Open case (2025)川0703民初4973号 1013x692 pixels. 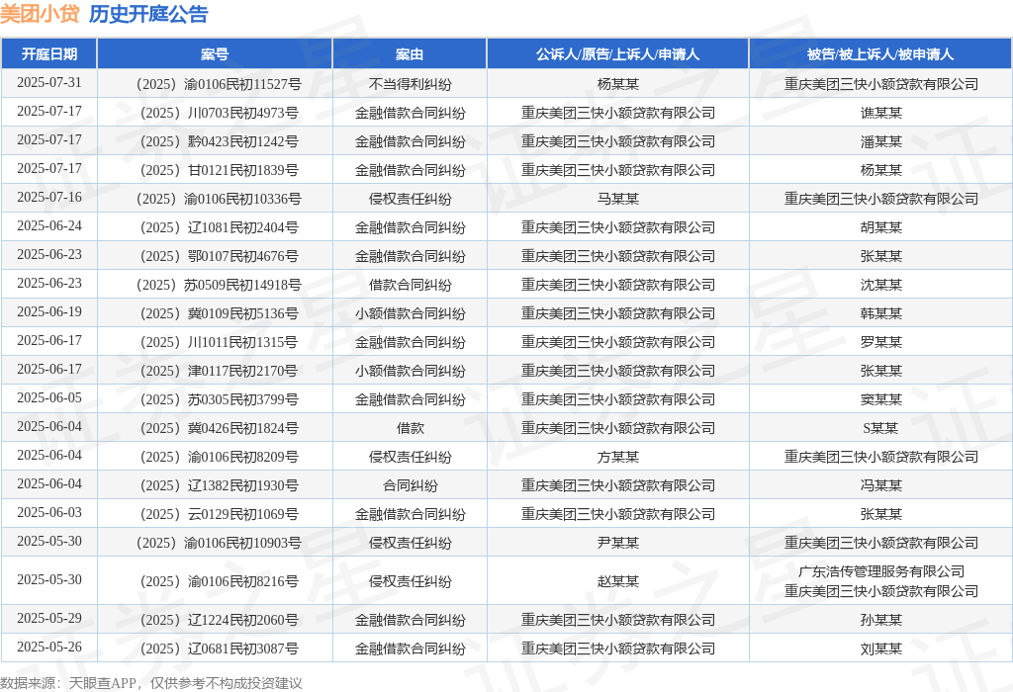[x=219, y=113]
